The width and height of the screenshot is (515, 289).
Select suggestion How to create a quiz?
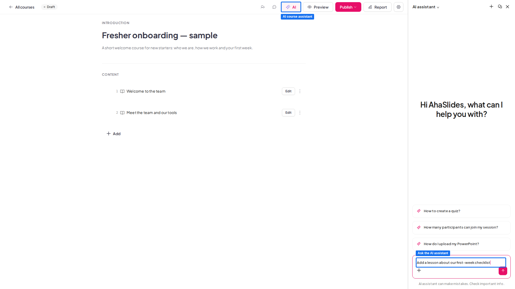click(461, 211)
